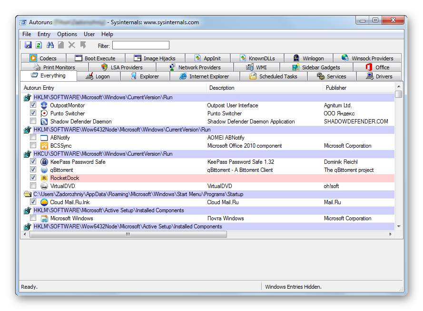Click the KeePass Password Safe lock icon
This screenshot has width=423, height=311.
(44, 162)
